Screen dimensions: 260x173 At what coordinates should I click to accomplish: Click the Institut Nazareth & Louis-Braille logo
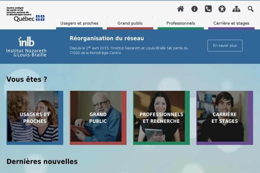click(26, 47)
